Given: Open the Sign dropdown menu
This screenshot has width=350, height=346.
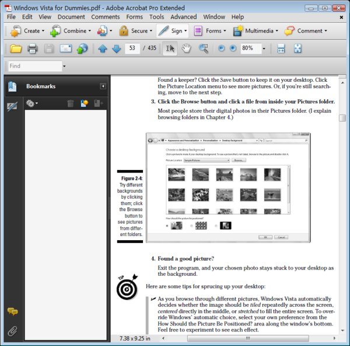Looking at the screenshot, I should (185, 30).
